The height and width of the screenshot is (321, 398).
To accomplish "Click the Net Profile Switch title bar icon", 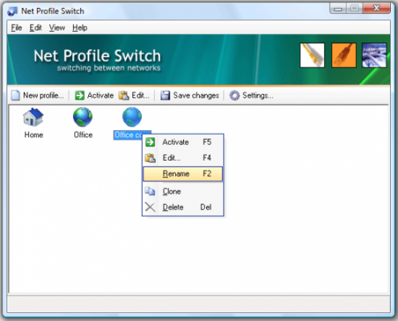I will pyautogui.click(x=13, y=11).
